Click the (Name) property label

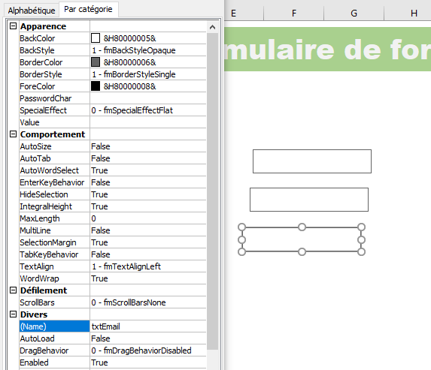(x=54, y=326)
